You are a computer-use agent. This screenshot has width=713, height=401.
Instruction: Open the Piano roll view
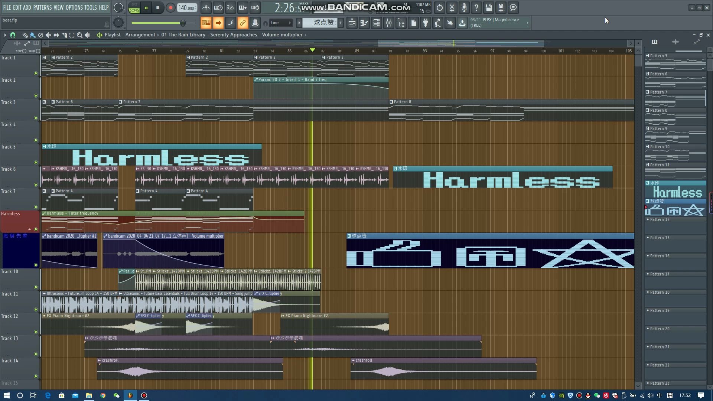click(x=364, y=23)
